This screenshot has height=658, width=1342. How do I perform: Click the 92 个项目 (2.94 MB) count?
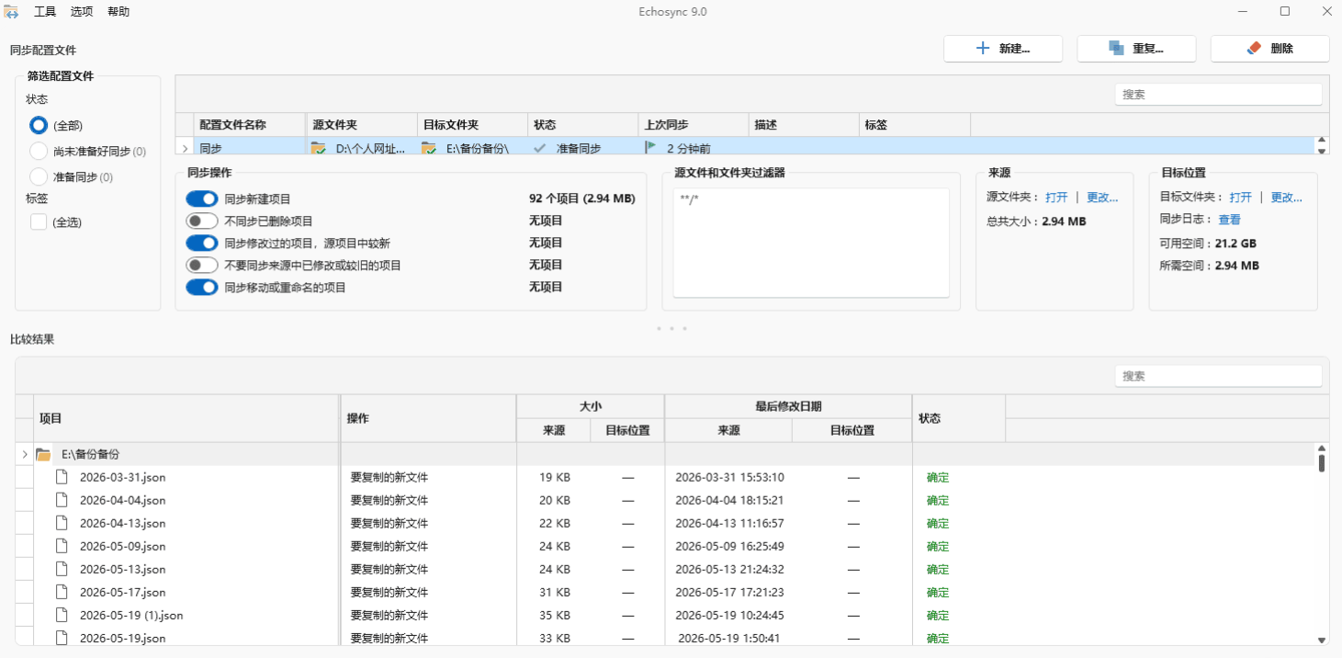pyautogui.click(x=582, y=199)
